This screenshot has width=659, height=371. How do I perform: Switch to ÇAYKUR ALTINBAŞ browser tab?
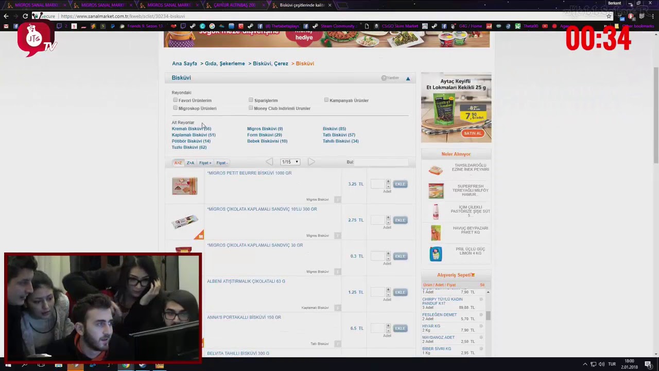coord(234,5)
